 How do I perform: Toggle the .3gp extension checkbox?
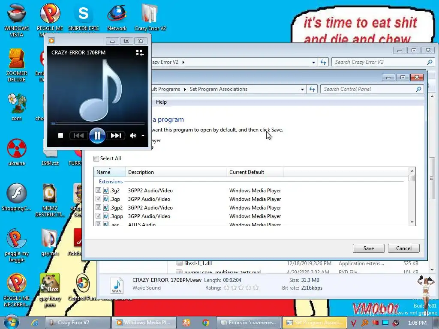pos(98,199)
